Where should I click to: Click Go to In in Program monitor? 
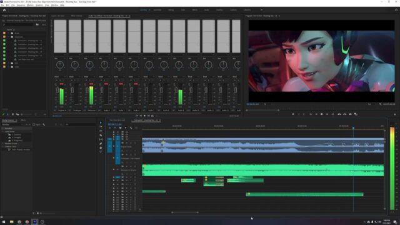point(311,114)
